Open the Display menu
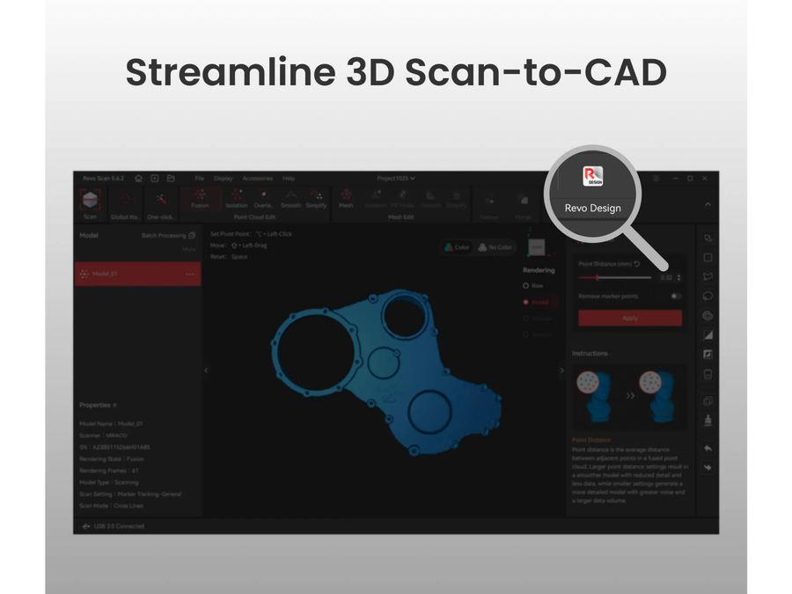The height and width of the screenshot is (594, 792). tap(224, 179)
